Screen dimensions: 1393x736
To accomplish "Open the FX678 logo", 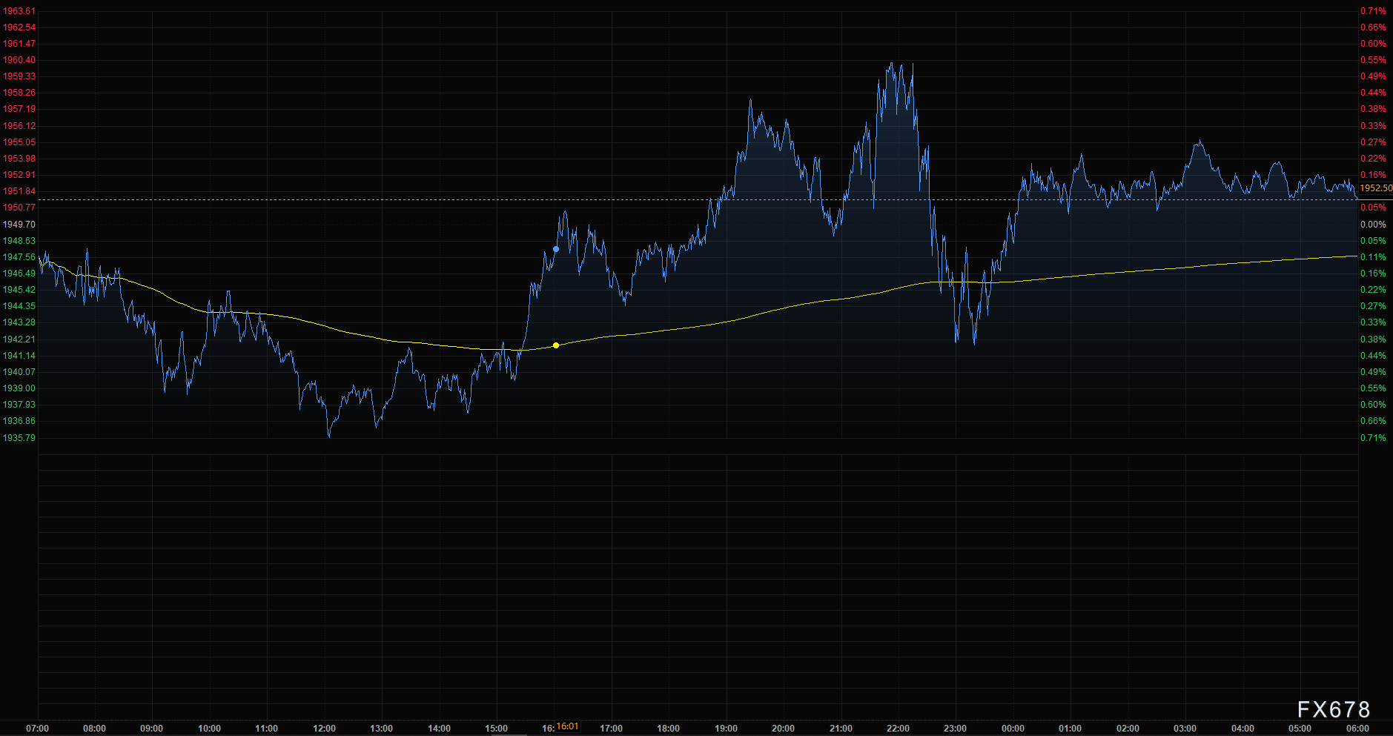I will (x=1334, y=709).
